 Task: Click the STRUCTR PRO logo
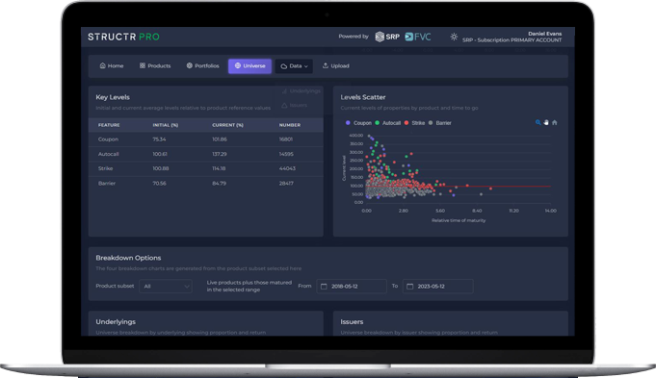[x=123, y=37]
